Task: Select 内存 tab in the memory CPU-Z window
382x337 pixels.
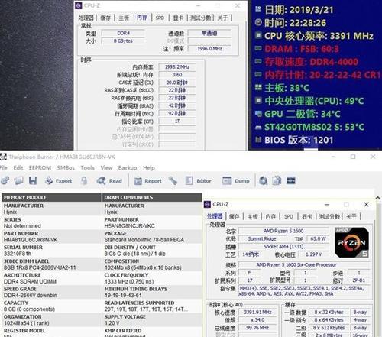Action: pyautogui.click(x=142, y=18)
